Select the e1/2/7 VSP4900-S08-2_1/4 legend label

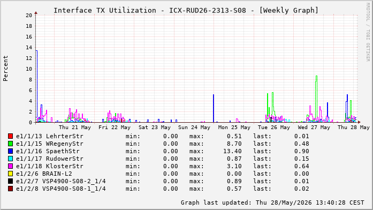[x=61, y=181]
